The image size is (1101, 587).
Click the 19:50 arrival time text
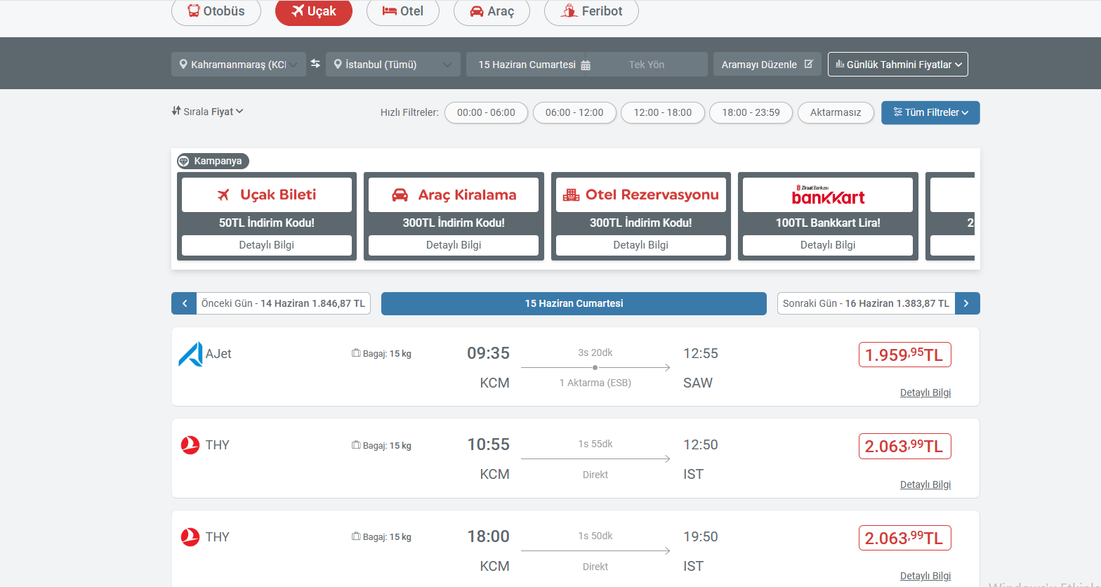[x=701, y=537]
